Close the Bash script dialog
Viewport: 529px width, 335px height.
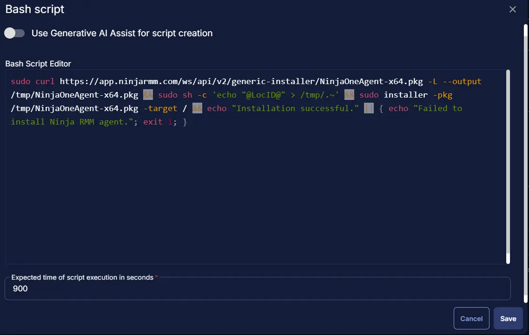point(512,9)
